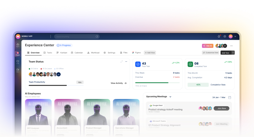Click the Ask AI button
254x137 pixels.
pyautogui.click(x=207, y=46)
